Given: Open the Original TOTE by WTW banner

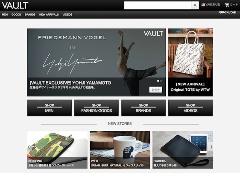Looking at the screenshot, I should tap(190, 62).
